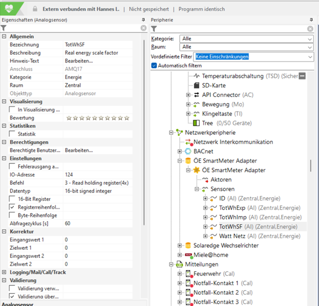Click the Netzwerk Interkommunikation icon
The width and height of the screenshot is (319, 306).
point(189,142)
